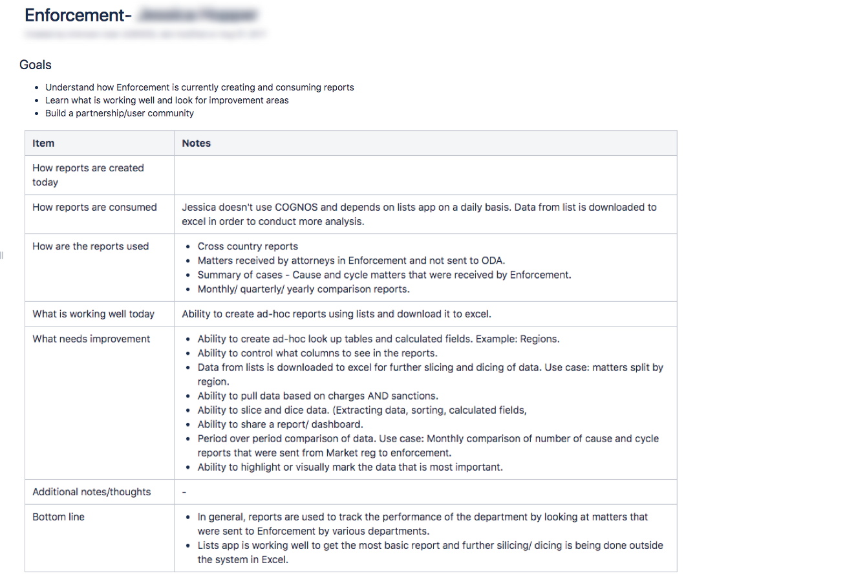Click the 'Cross country reports' bullet
Viewport: 856px width, 578px height.
tap(248, 246)
